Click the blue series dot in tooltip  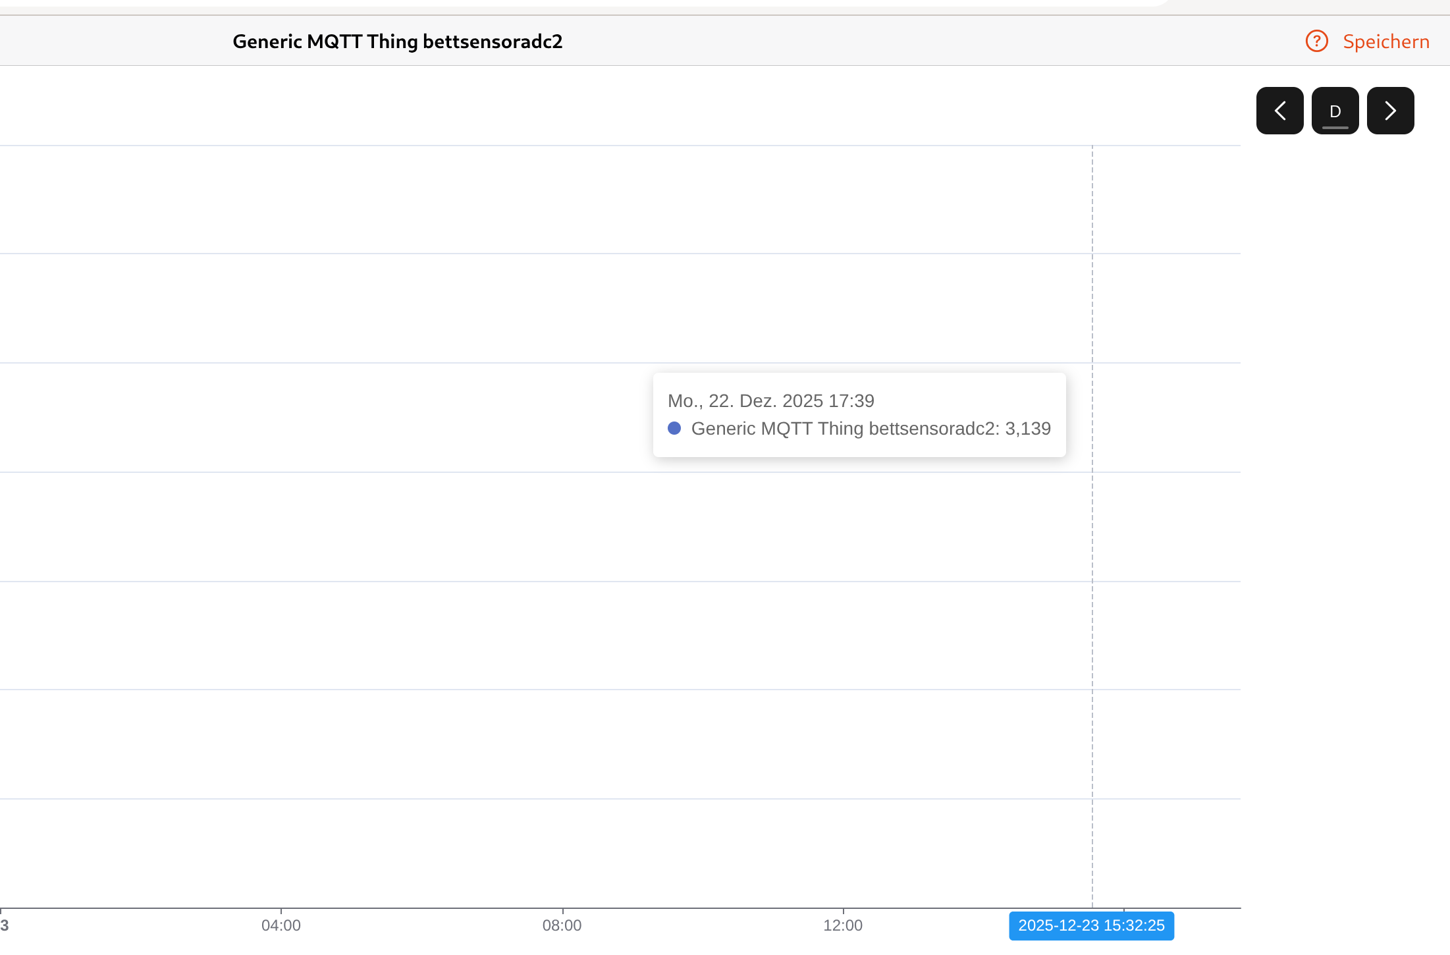click(674, 428)
